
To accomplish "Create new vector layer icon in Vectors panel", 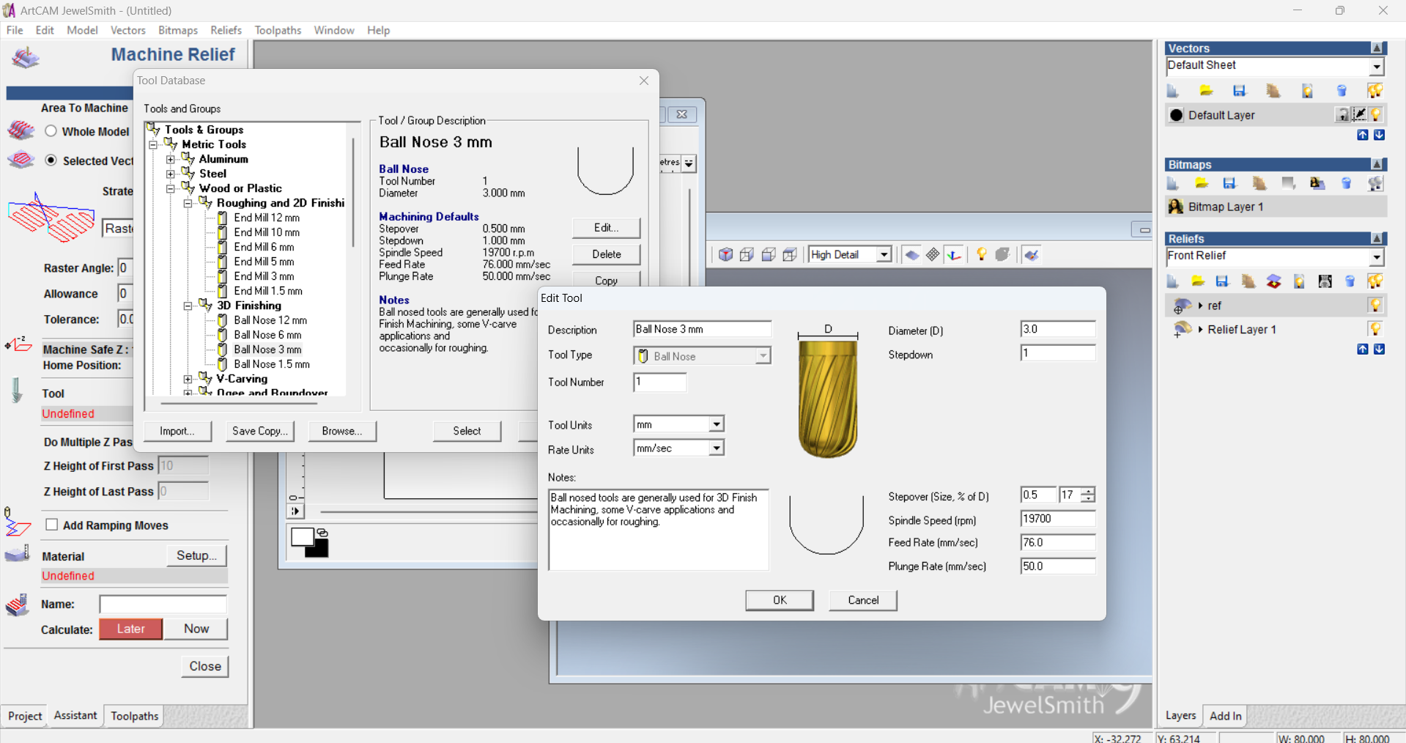I will [x=1172, y=91].
